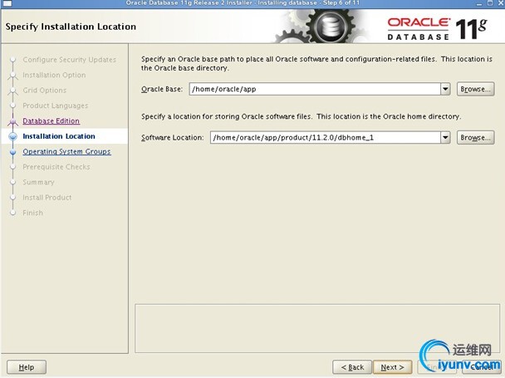505x378 pixels.
Task: Maximize the installer window
Action: [490, 3]
